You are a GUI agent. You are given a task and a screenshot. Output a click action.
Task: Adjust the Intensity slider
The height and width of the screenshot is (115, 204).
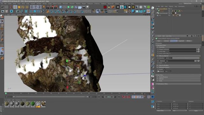click(x=186, y=58)
